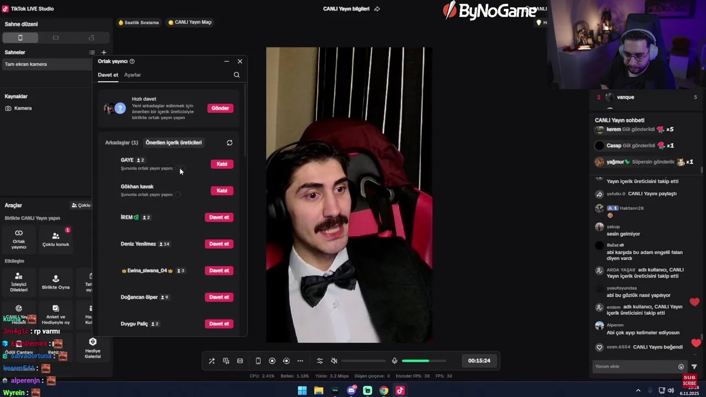The width and height of the screenshot is (706, 397).
Task: Invite Deniz Yenilmez to co-host
Action: click(x=219, y=244)
